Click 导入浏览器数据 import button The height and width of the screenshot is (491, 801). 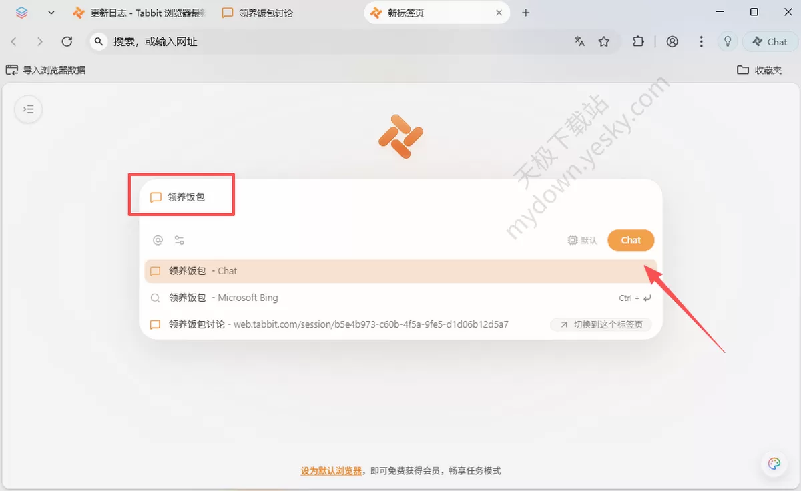45,70
